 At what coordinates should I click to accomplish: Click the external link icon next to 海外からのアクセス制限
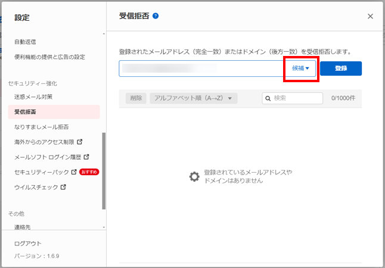click(x=80, y=142)
